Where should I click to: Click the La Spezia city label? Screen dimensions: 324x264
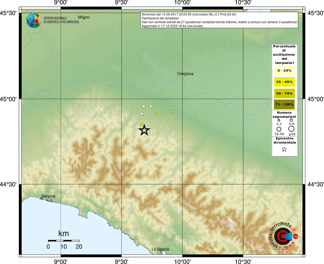(160, 249)
